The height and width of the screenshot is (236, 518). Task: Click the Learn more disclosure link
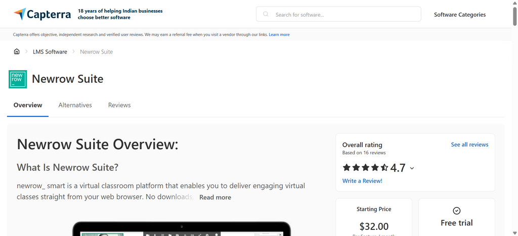(279, 35)
